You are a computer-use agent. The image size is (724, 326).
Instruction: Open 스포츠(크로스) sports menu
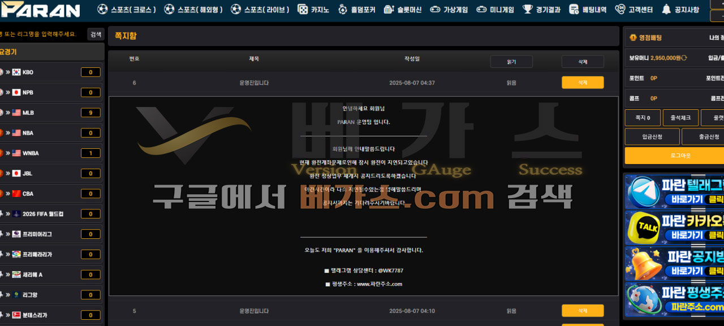click(x=126, y=10)
